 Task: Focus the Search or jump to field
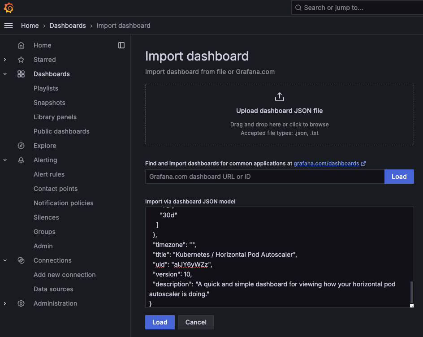click(357, 8)
